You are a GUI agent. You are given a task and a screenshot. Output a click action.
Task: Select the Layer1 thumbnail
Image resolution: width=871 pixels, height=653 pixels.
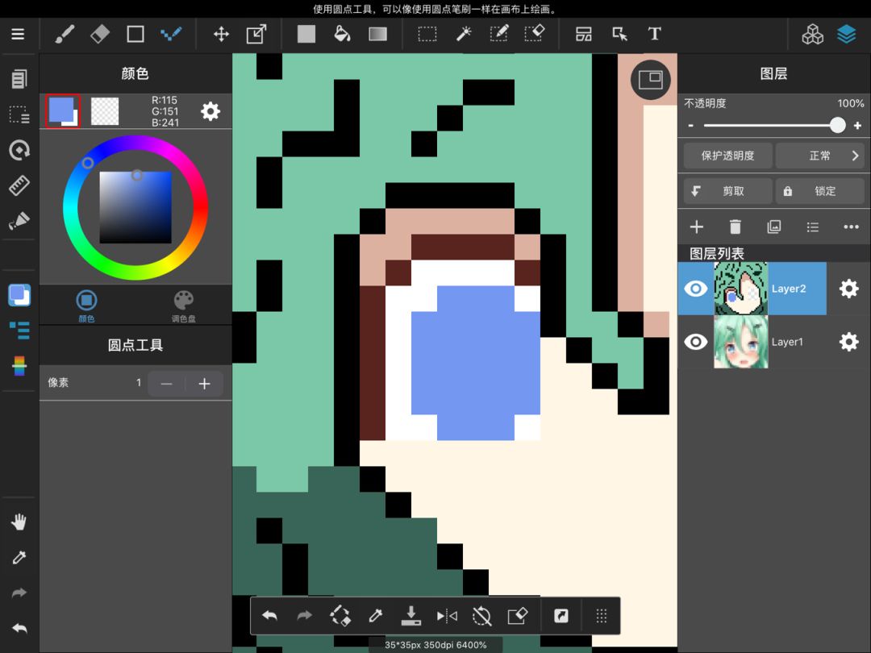point(741,342)
